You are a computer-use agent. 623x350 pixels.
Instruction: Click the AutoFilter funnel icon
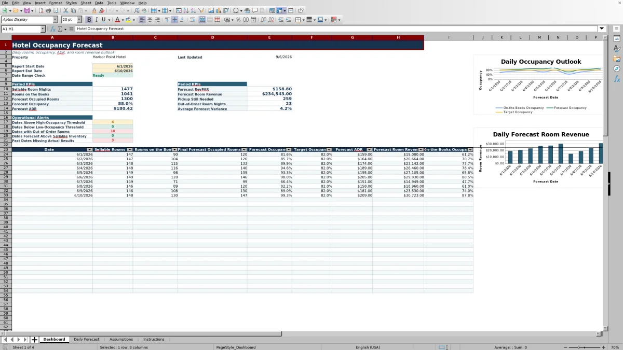tap(200, 10)
